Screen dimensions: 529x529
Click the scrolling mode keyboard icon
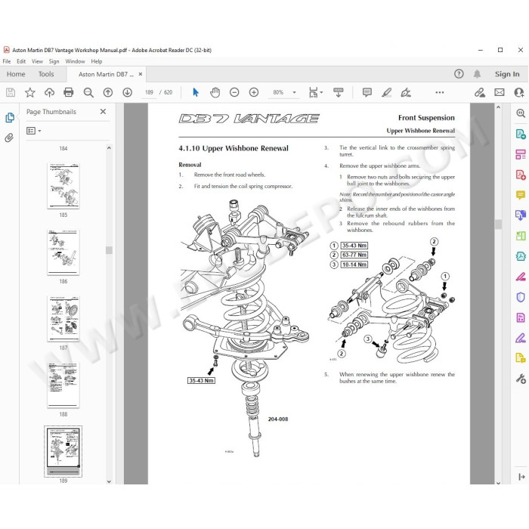(x=338, y=92)
